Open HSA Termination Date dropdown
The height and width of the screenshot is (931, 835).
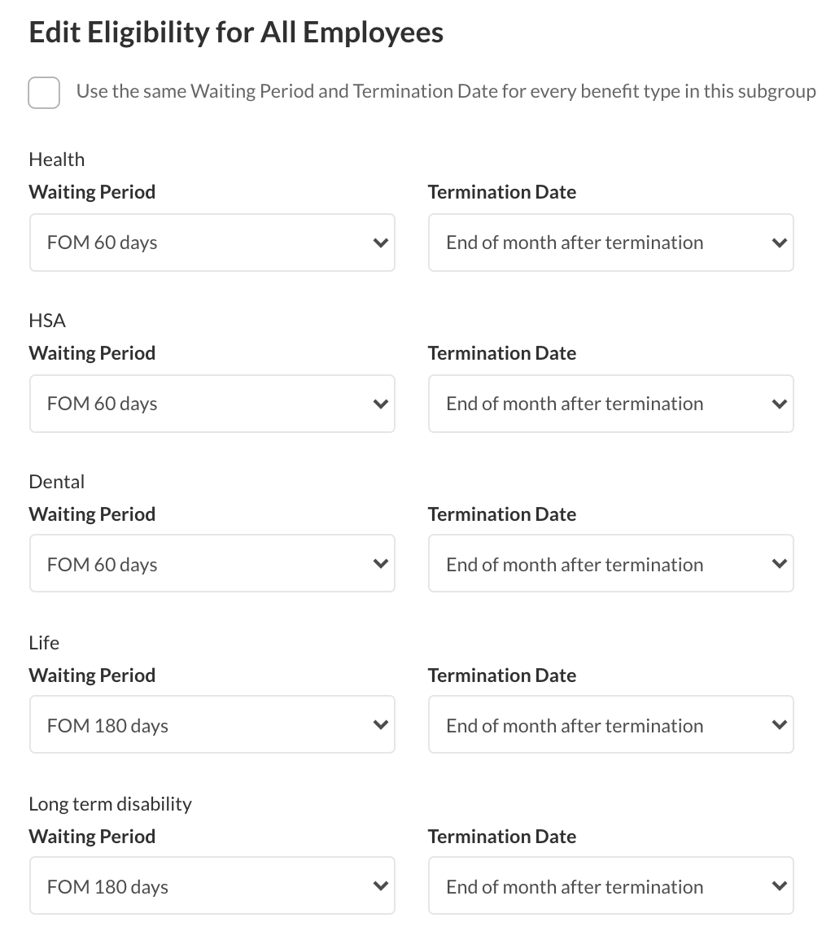611,404
